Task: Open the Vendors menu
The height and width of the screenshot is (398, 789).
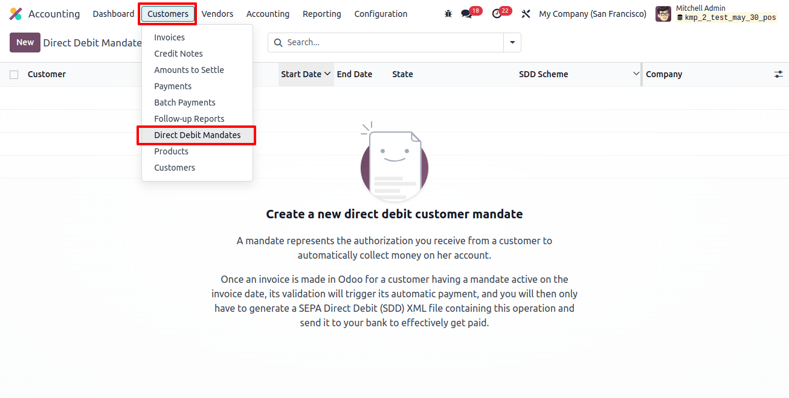Action: click(217, 14)
